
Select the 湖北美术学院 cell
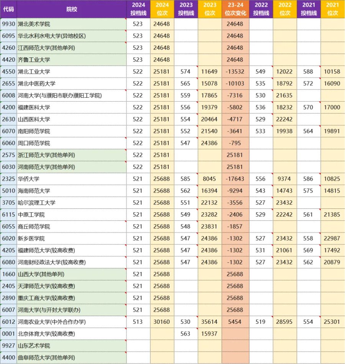[72, 24]
